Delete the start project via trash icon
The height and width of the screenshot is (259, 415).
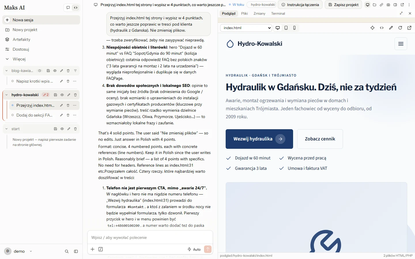(75, 129)
